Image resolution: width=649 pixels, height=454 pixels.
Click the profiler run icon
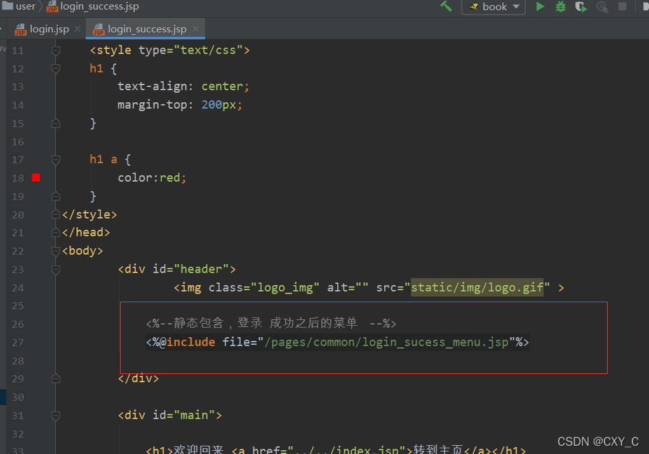(x=602, y=6)
